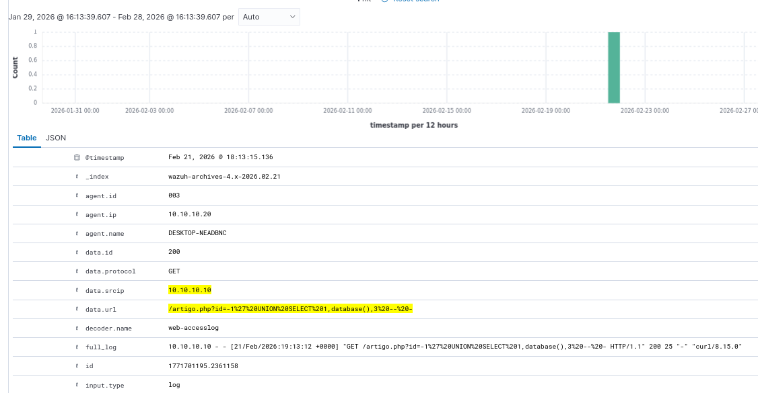Click the data.id field name
Image resolution: width=758 pixels, height=393 pixels.
pyautogui.click(x=99, y=252)
